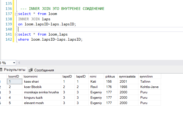Click the 'koer Bbobik' cell
This screenshot has height=115, width=183.
pos(42,87)
